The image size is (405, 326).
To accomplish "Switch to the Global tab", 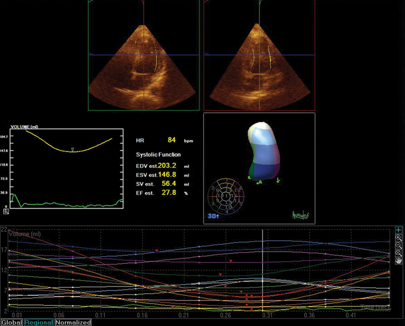I will [x=10, y=322].
